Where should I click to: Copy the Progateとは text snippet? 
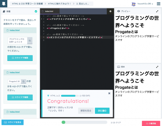[24, 81]
